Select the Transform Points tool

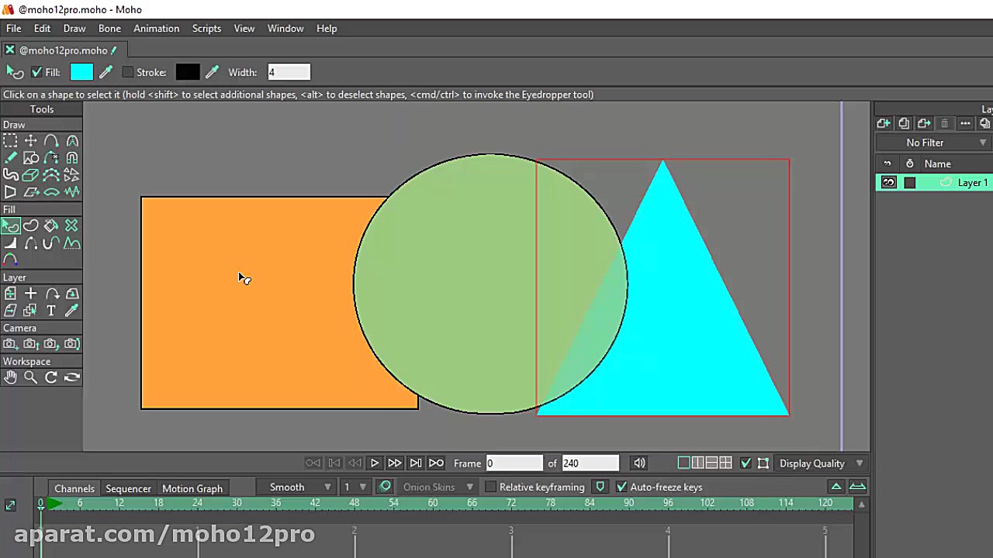pyautogui.click(x=30, y=141)
